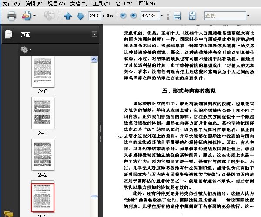Click the heading 五、形式与内容的类似

189,91
